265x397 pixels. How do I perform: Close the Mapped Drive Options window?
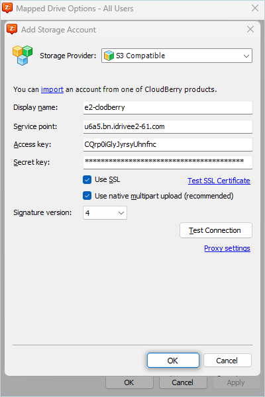coord(255,8)
